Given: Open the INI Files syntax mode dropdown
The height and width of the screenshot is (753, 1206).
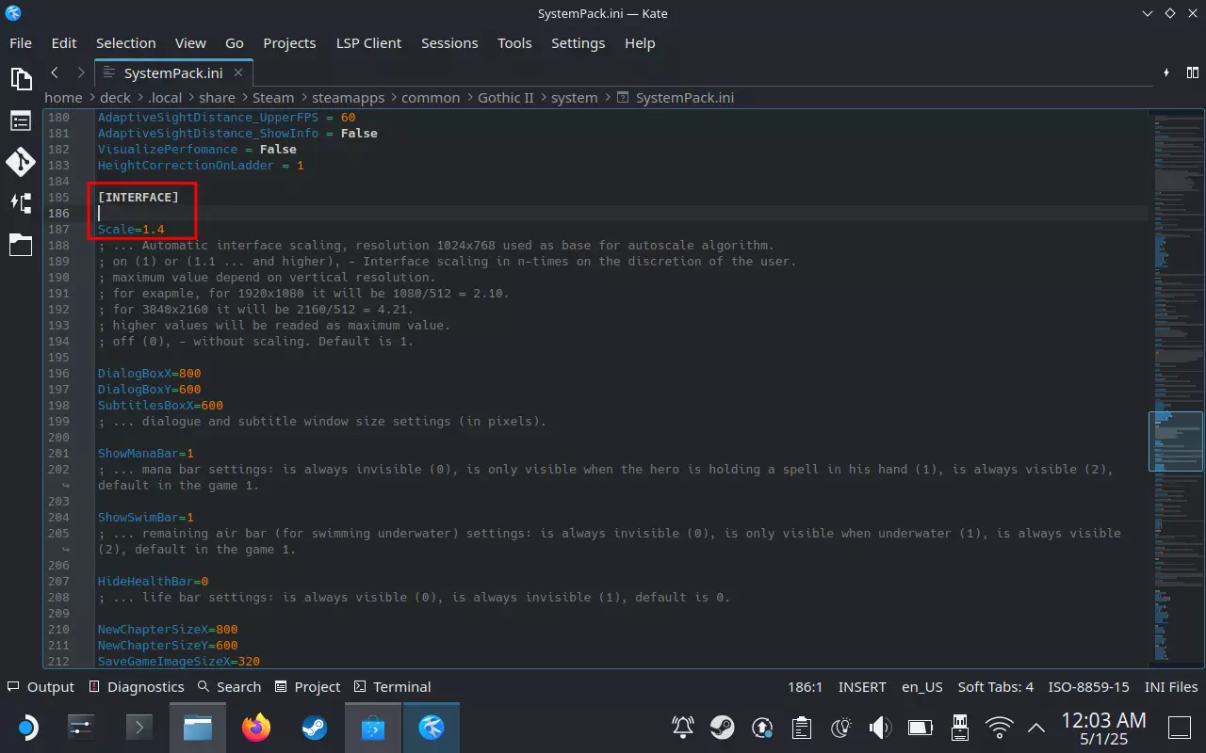Looking at the screenshot, I should point(1170,687).
